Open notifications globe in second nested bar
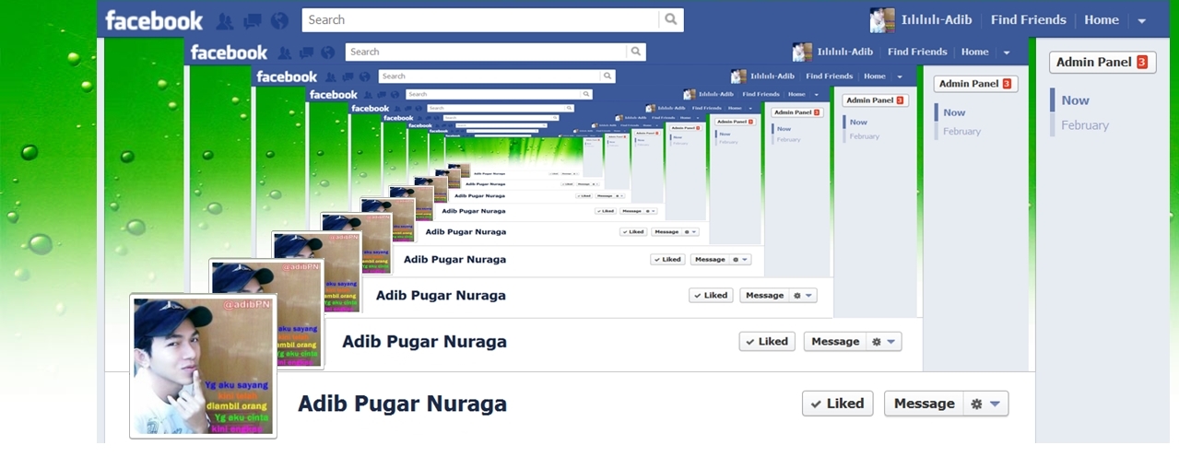Viewport: 1179px width, 457px height. (329, 53)
